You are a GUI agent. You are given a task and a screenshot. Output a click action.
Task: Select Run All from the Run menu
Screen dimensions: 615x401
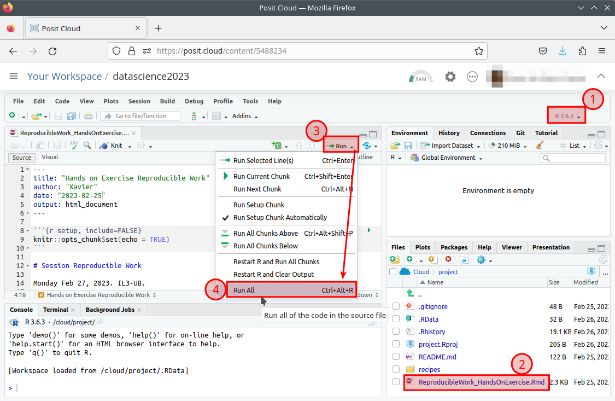[292, 290]
